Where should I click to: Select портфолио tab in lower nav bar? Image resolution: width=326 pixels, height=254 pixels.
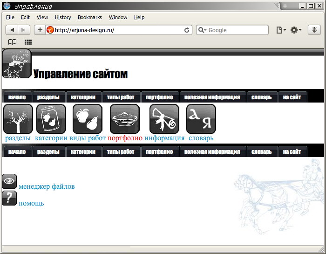159,151
